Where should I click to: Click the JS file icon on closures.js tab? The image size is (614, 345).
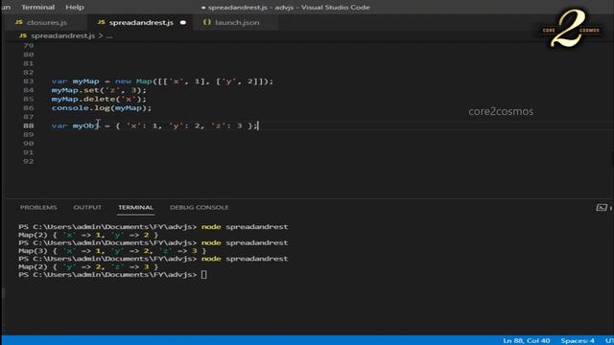pyautogui.click(x=19, y=22)
